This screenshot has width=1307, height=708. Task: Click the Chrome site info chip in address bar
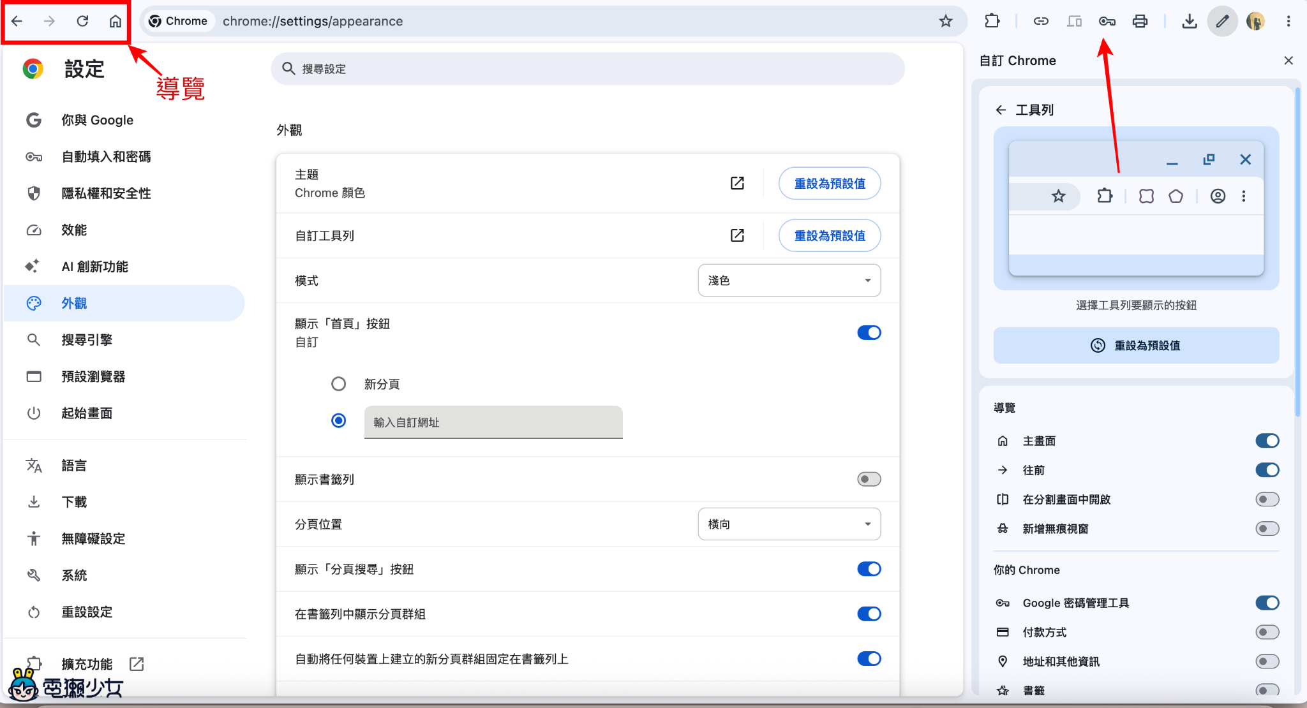[x=178, y=21]
